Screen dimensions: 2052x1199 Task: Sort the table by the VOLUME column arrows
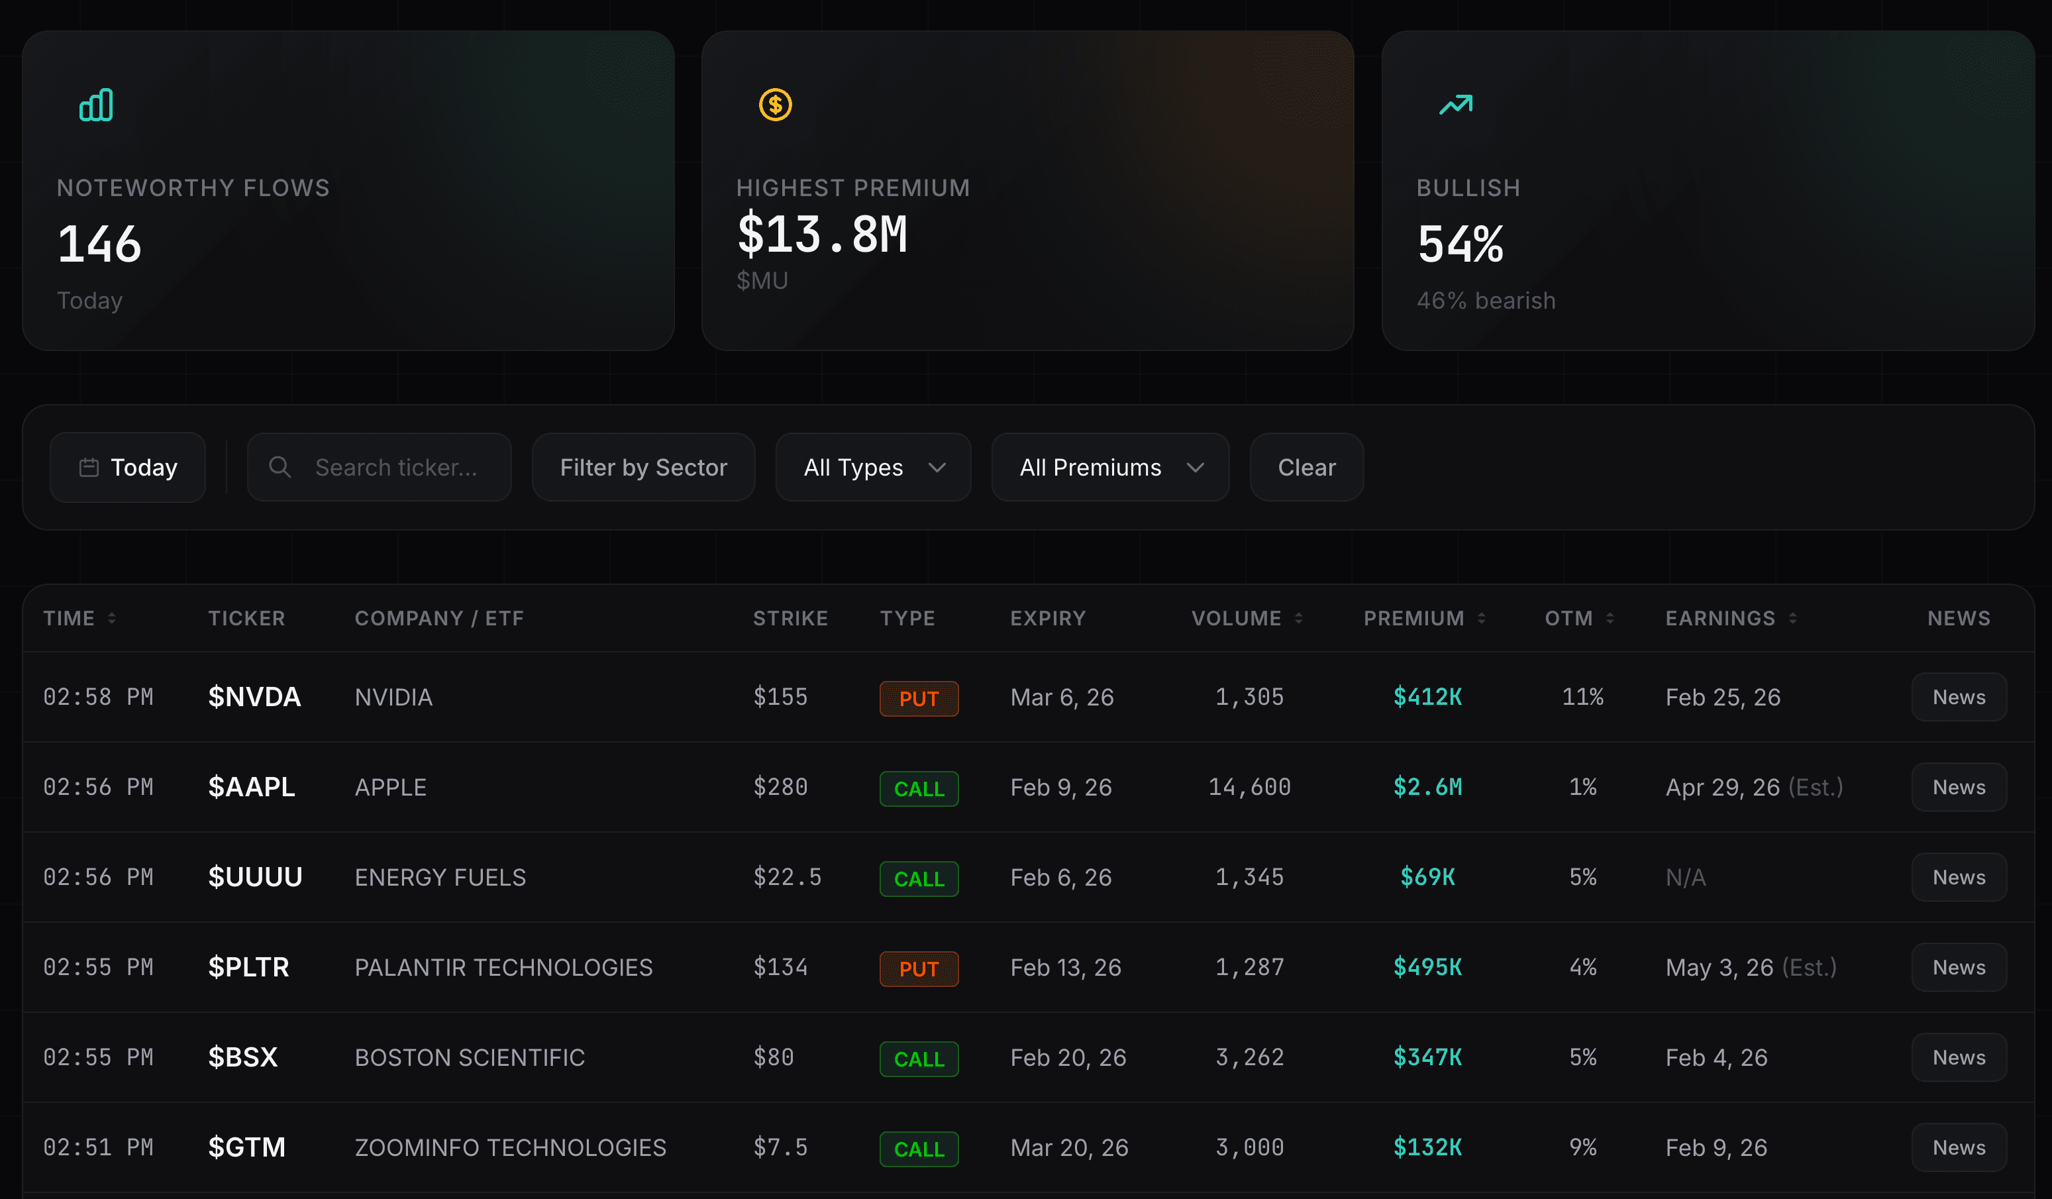pos(1300,617)
